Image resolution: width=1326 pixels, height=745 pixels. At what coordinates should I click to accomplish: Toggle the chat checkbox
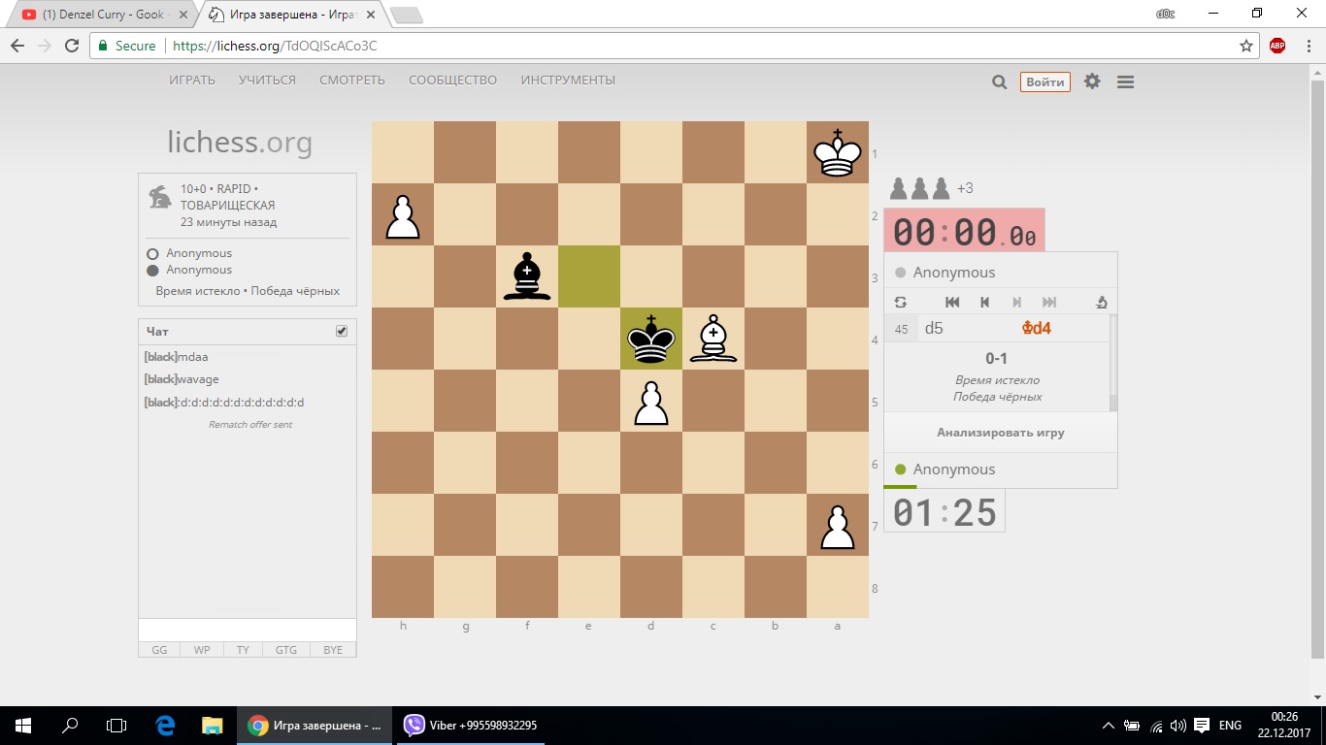point(342,331)
